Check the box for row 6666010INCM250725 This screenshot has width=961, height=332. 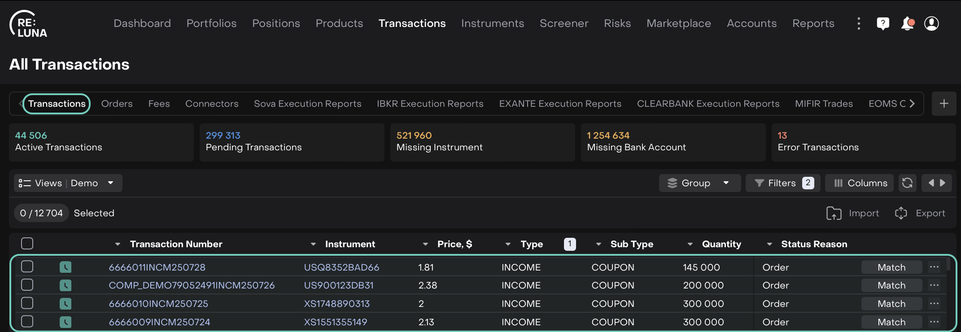coord(27,303)
